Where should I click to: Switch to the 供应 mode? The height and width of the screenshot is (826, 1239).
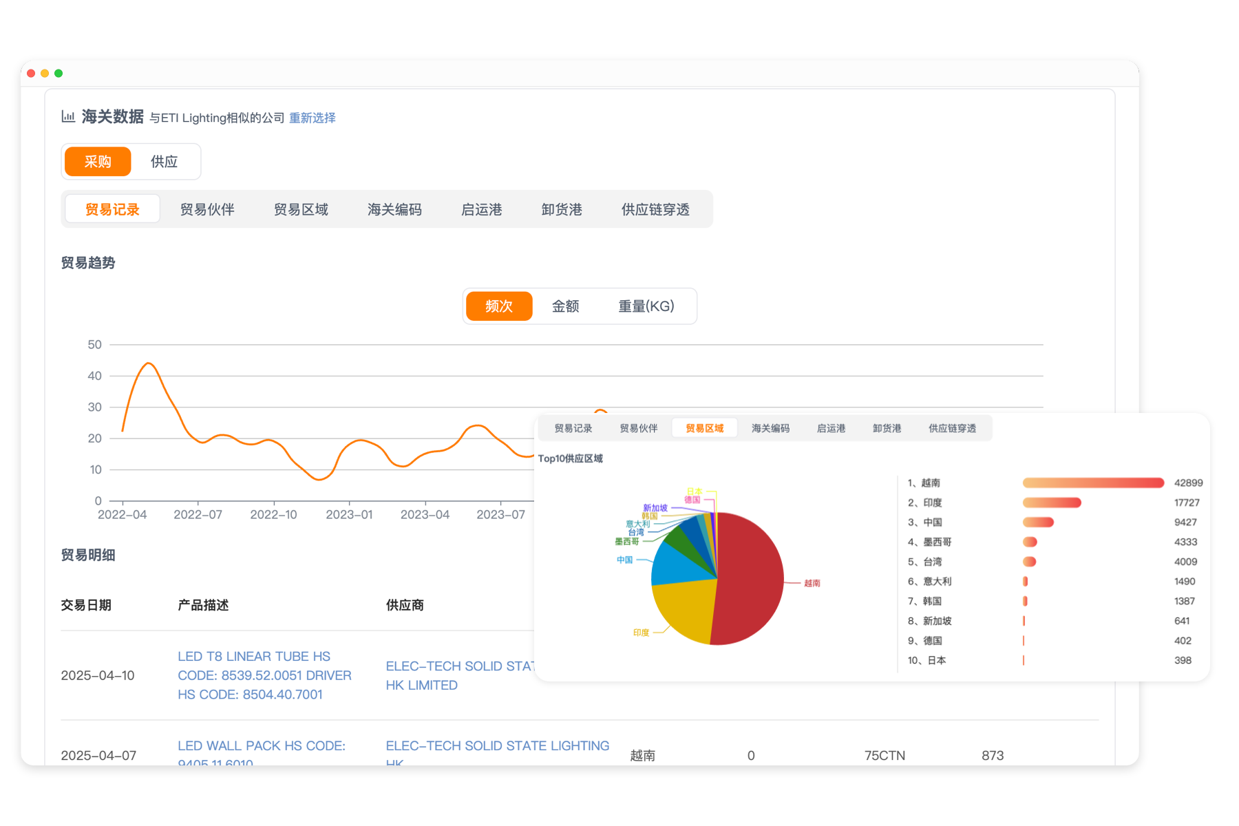coord(164,161)
